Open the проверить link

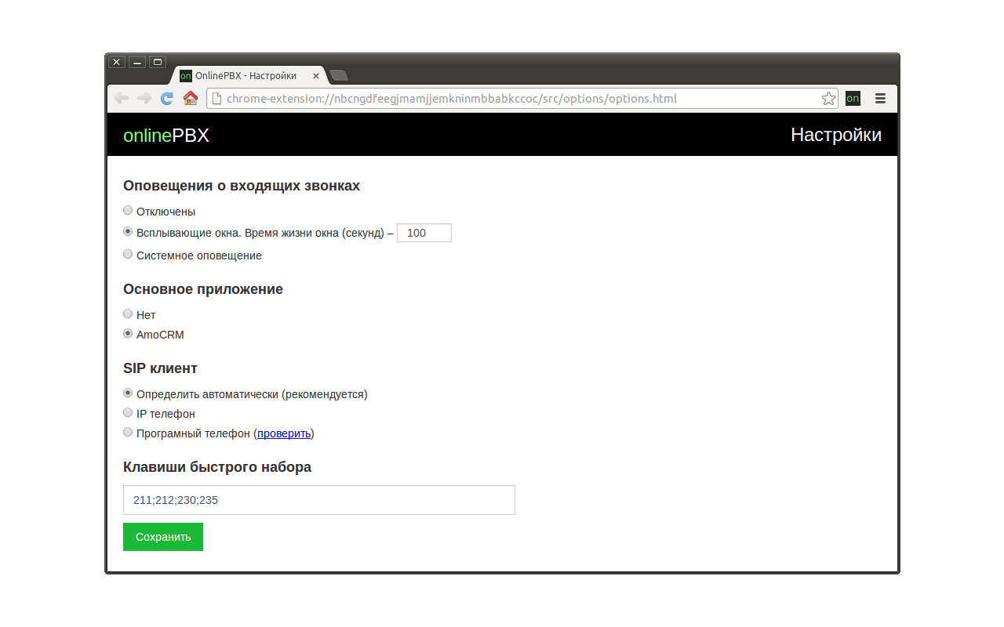point(283,433)
